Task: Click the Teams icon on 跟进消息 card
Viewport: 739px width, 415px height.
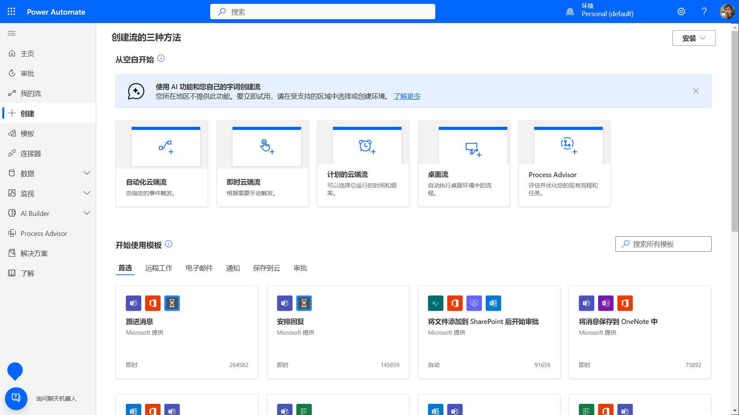Action: [134, 303]
